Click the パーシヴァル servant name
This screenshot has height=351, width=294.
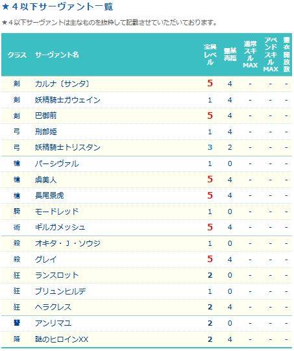57,163
